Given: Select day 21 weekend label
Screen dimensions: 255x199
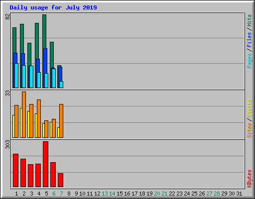Looking at the screenshot, I should coord(164,194).
